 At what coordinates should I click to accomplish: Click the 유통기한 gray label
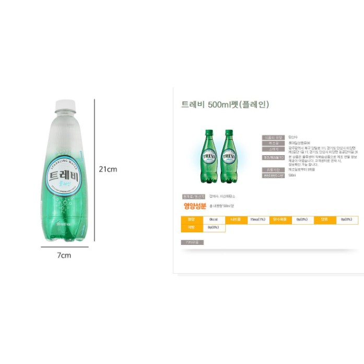(273, 170)
